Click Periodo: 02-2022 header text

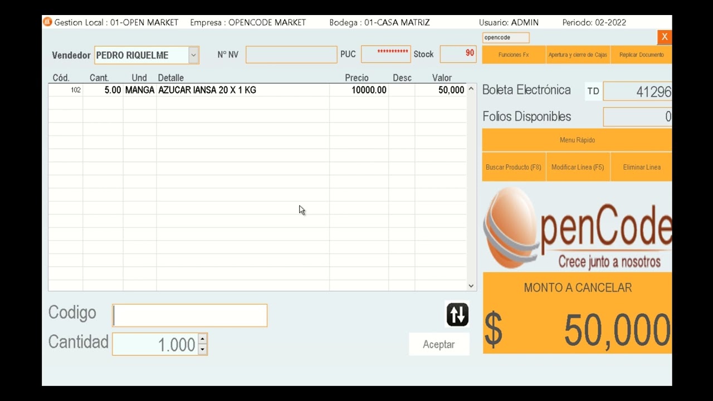(x=594, y=22)
